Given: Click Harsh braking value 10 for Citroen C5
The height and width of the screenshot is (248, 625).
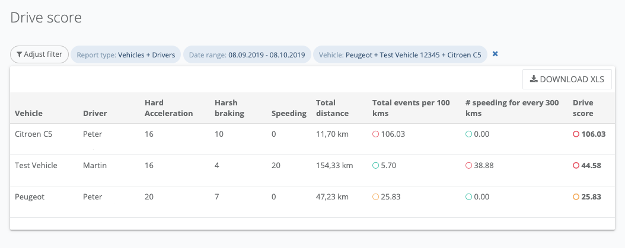Looking at the screenshot, I should pyautogui.click(x=219, y=134).
